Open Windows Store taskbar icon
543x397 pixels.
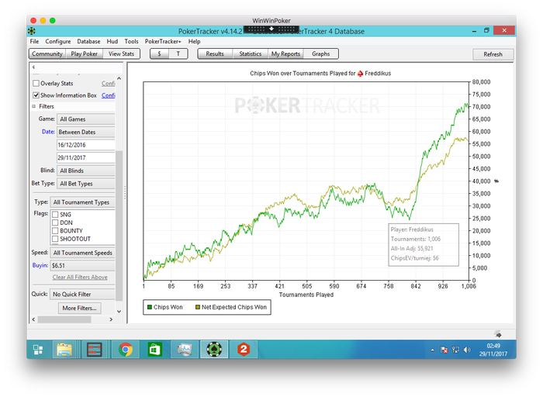[154, 350]
